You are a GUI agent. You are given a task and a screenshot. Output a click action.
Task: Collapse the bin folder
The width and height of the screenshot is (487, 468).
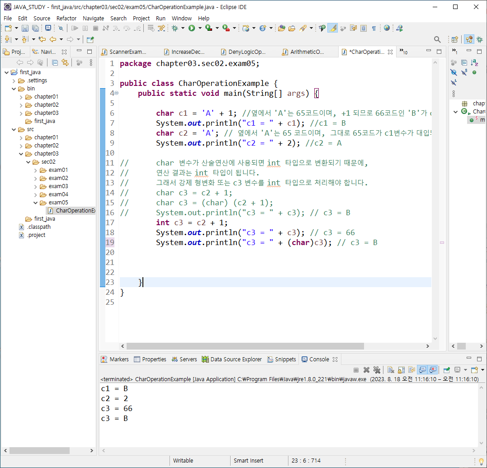point(14,89)
